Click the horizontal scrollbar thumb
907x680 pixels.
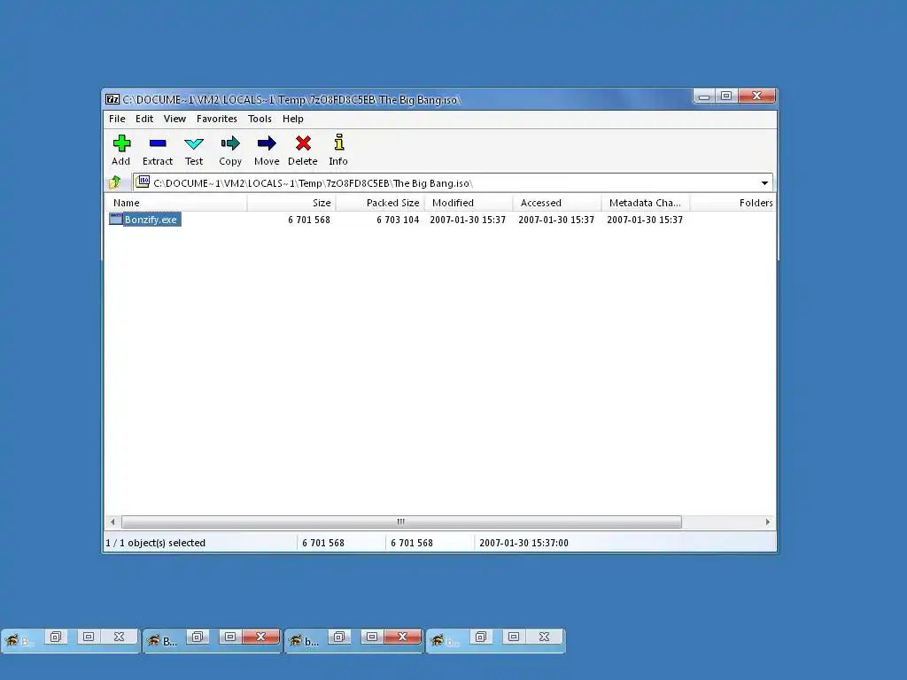pyautogui.click(x=401, y=522)
